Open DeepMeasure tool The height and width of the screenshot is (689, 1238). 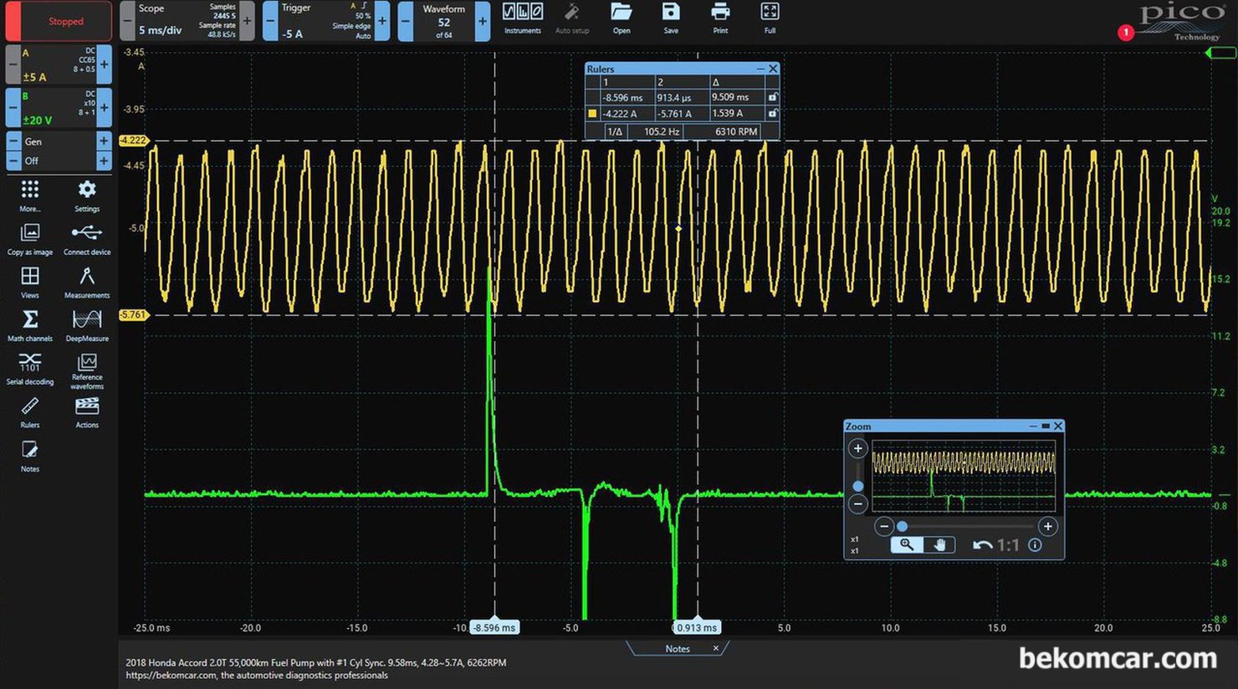click(87, 326)
